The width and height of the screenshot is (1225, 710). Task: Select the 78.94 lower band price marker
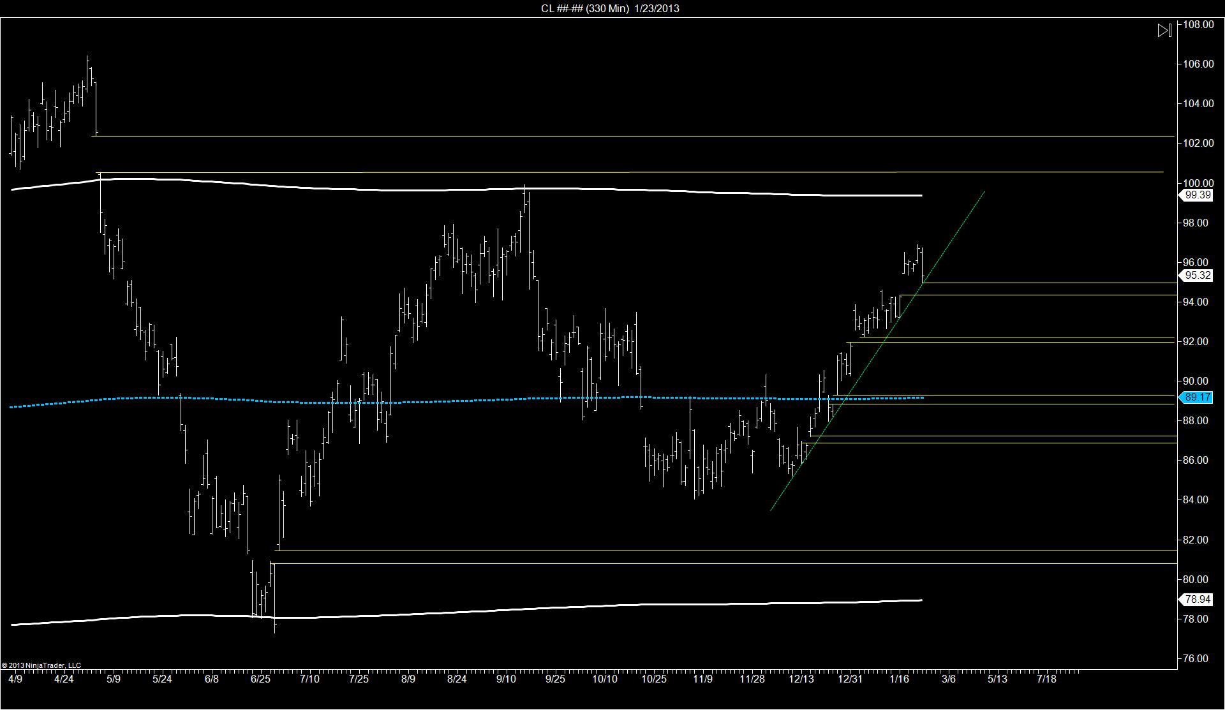1196,600
